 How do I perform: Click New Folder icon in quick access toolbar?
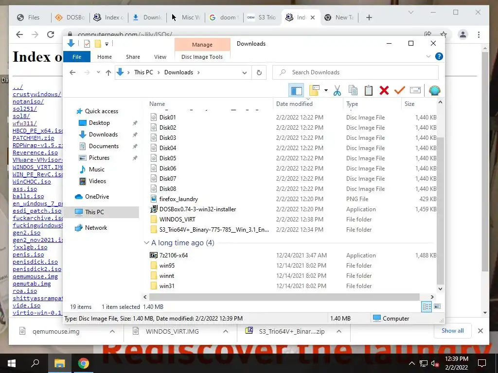(98, 44)
